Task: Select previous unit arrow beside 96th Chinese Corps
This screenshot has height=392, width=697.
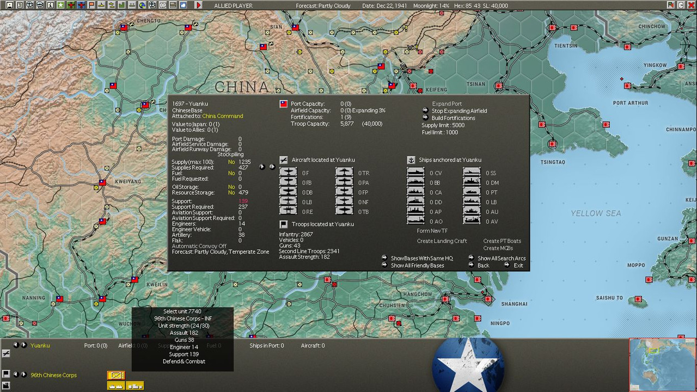Action: pyautogui.click(x=16, y=375)
